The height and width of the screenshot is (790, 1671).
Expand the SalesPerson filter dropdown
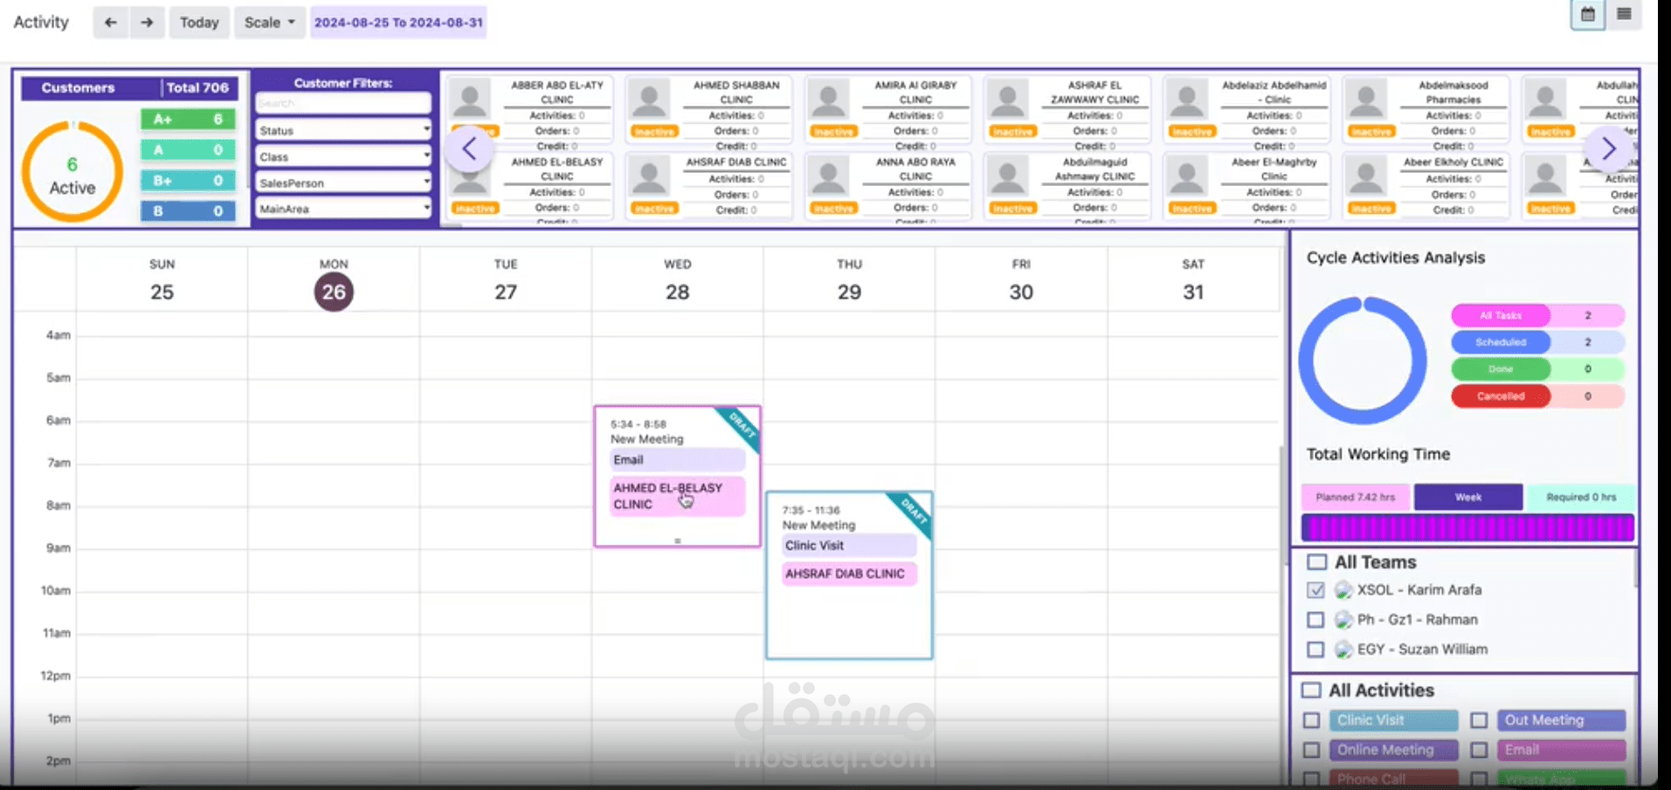pos(342,182)
